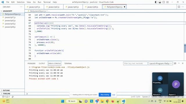Viewport: 186px width, 104px height.
Task: Click Rajesh G participant tile
Action: tap(176, 84)
